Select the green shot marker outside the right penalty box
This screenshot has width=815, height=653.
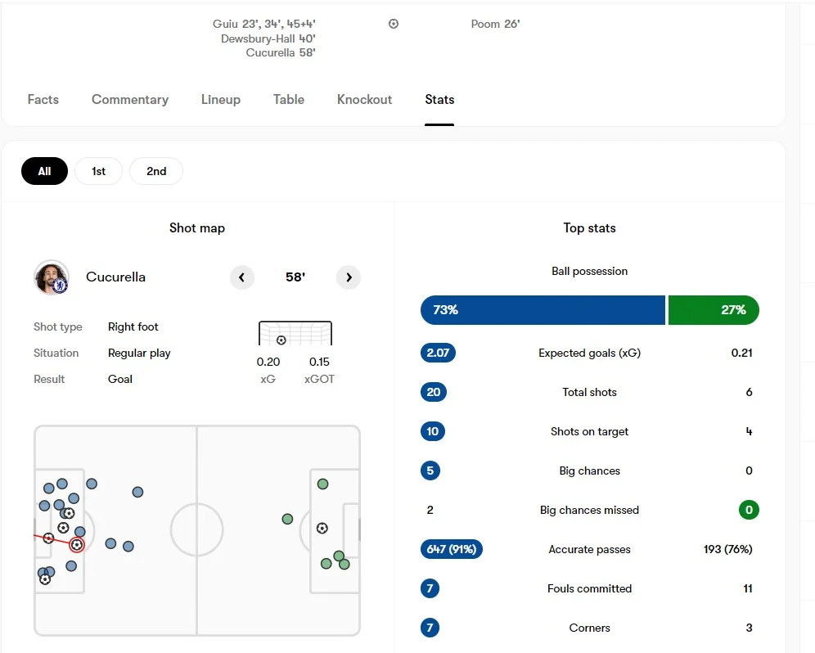pos(287,519)
